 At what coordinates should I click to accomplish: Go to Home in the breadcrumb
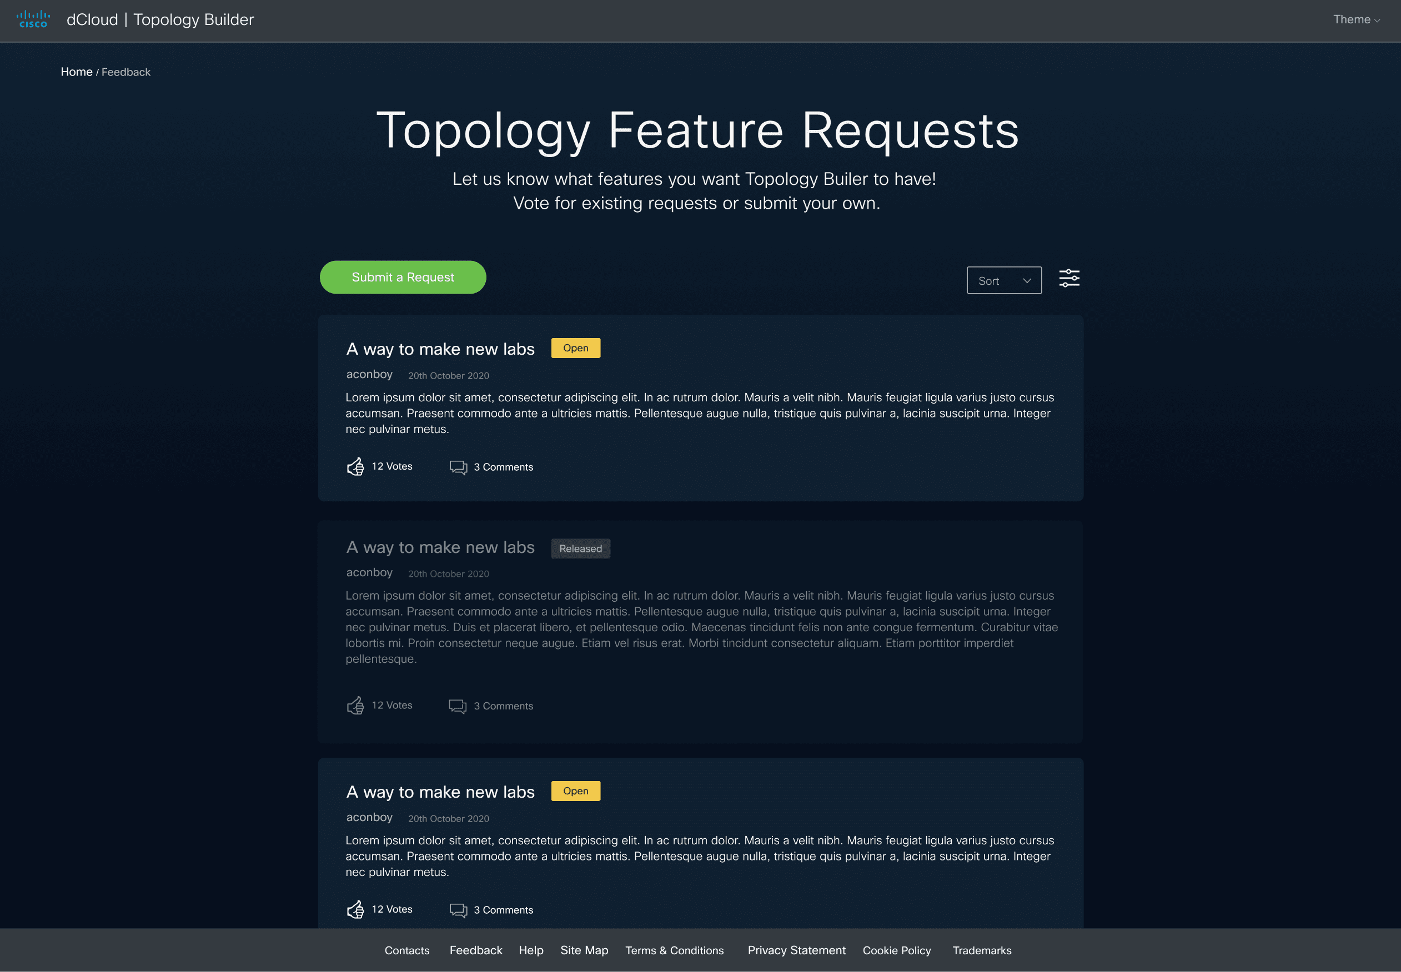click(x=76, y=72)
